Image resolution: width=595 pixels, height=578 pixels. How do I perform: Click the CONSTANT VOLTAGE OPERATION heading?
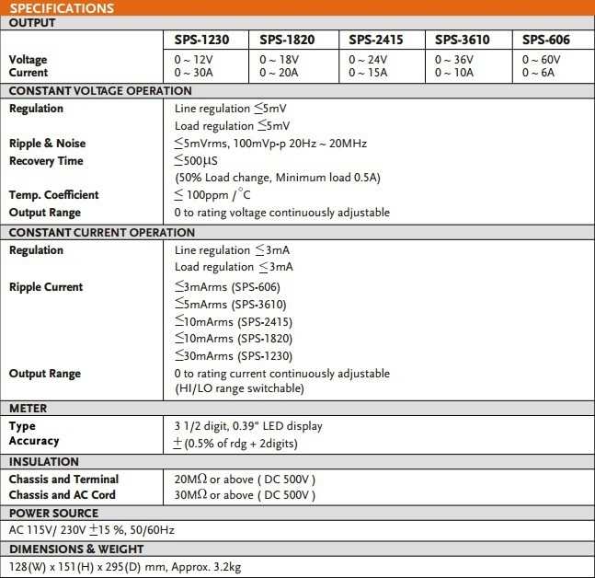[100, 91]
